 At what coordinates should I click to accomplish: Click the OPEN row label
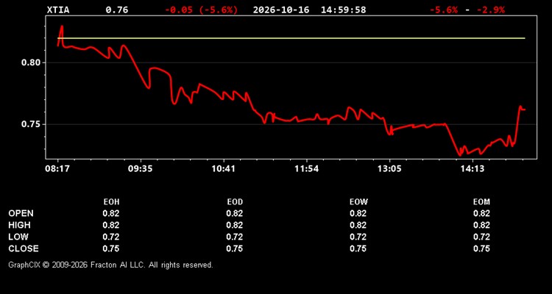click(21, 213)
